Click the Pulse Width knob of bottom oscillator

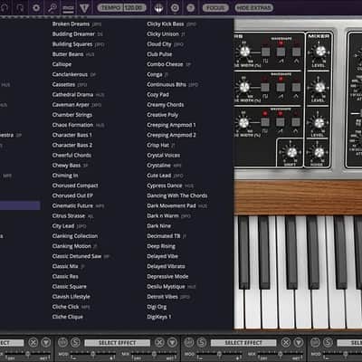243,122
